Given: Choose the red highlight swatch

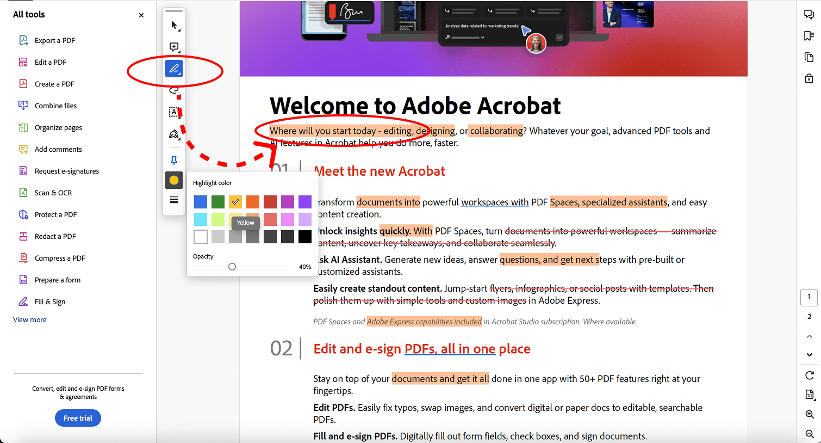Looking at the screenshot, I should pyautogui.click(x=270, y=202).
